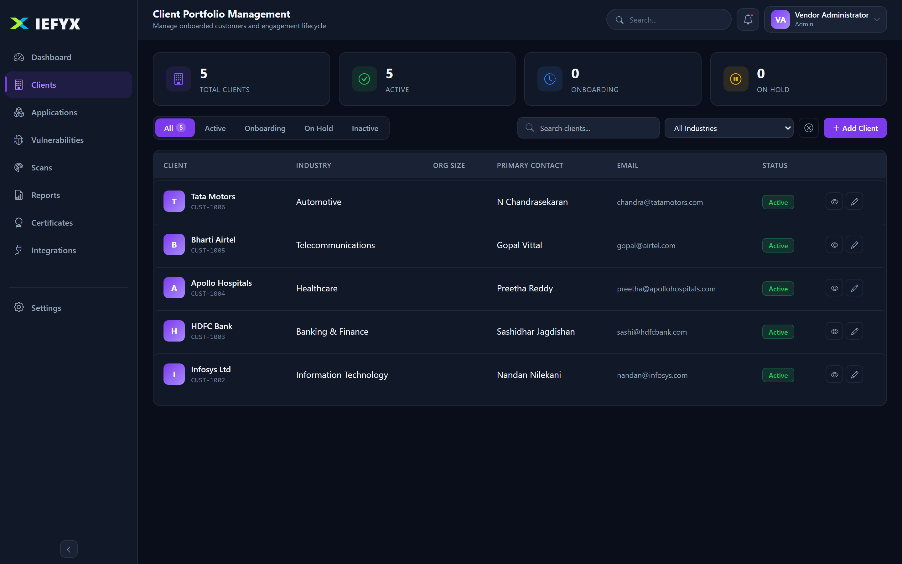The width and height of the screenshot is (902, 564).
Task: Click the Integrations plug icon
Action: [19, 250]
